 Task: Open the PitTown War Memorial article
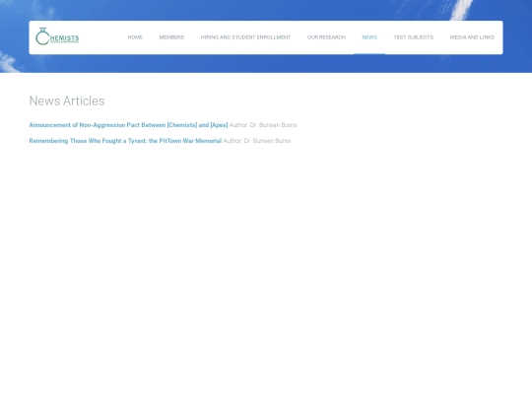(125, 141)
